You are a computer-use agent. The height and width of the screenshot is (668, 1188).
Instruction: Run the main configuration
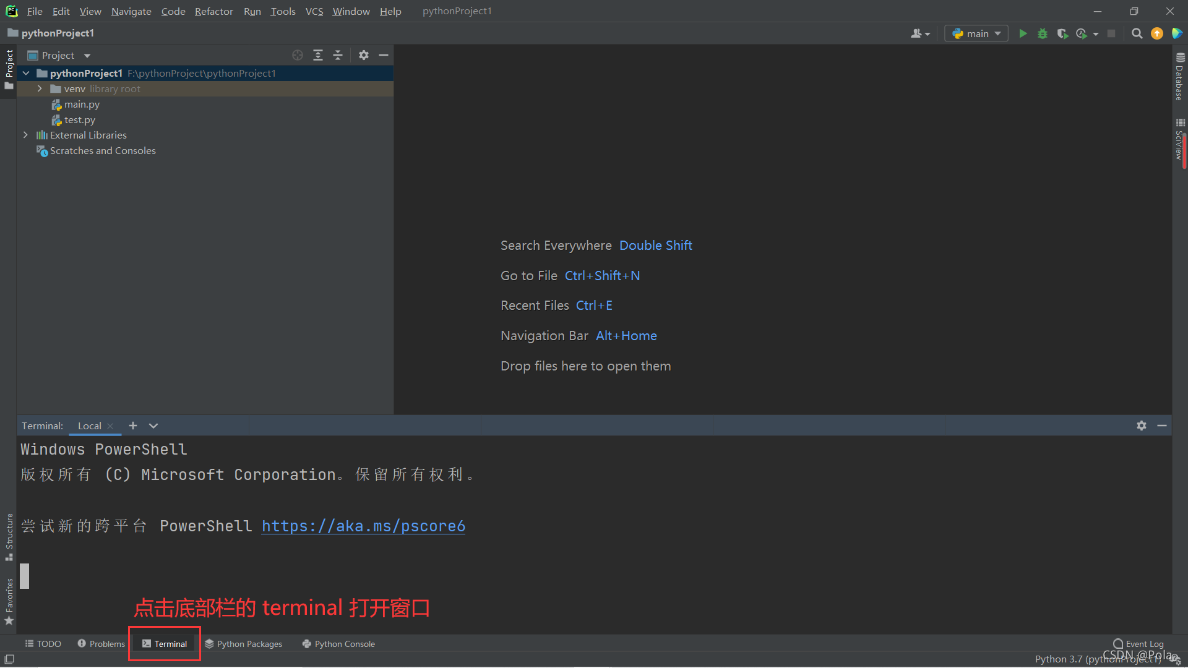pos(1023,33)
